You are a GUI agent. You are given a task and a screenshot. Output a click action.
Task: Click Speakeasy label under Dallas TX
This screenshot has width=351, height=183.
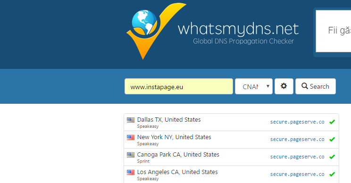tap(148, 126)
